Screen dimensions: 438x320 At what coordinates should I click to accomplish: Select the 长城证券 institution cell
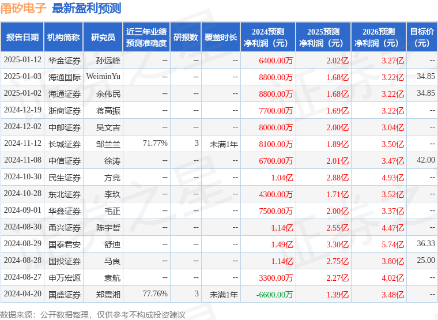pyautogui.click(x=65, y=144)
